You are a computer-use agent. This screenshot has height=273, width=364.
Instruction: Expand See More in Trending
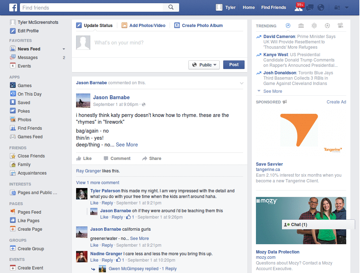pos(273,91)
